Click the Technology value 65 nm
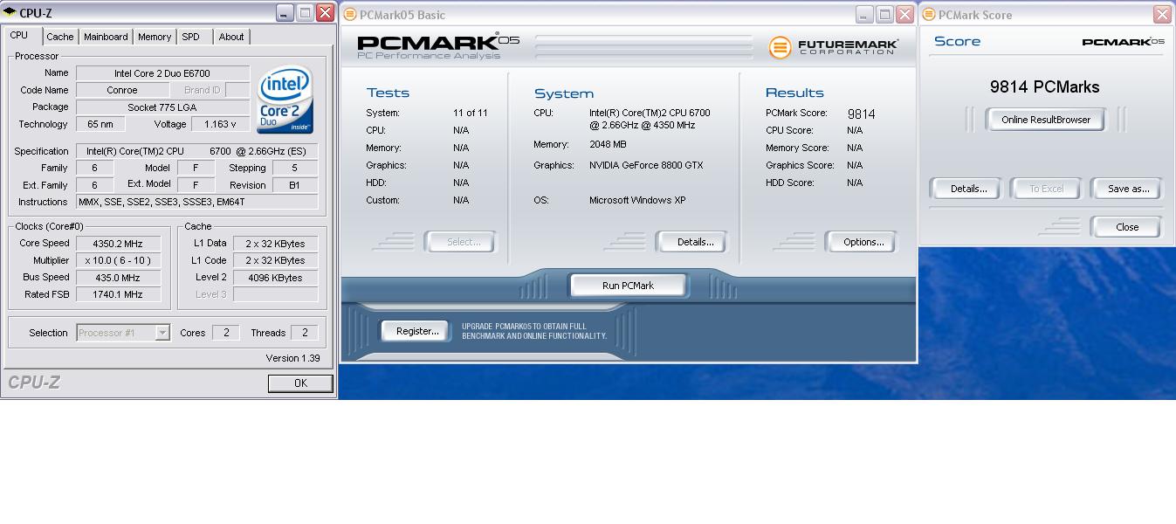This screenshot has width=1176, height=524. point(100,124)
